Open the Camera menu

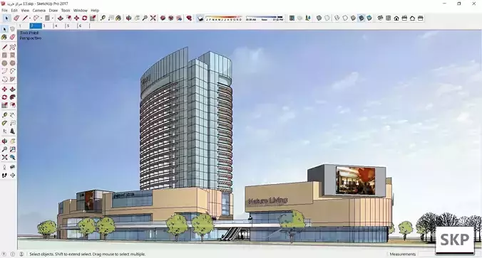pos(39,11)
